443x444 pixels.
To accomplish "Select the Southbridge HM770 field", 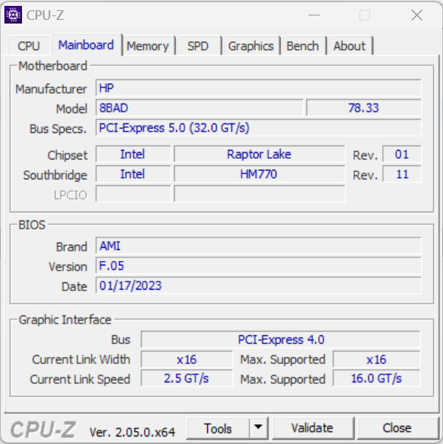I will 259,174.
